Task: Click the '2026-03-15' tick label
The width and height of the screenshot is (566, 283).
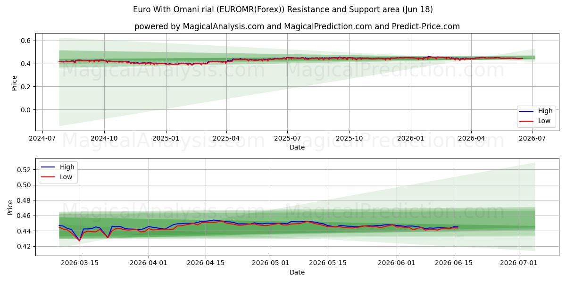Action: (79, 264)
